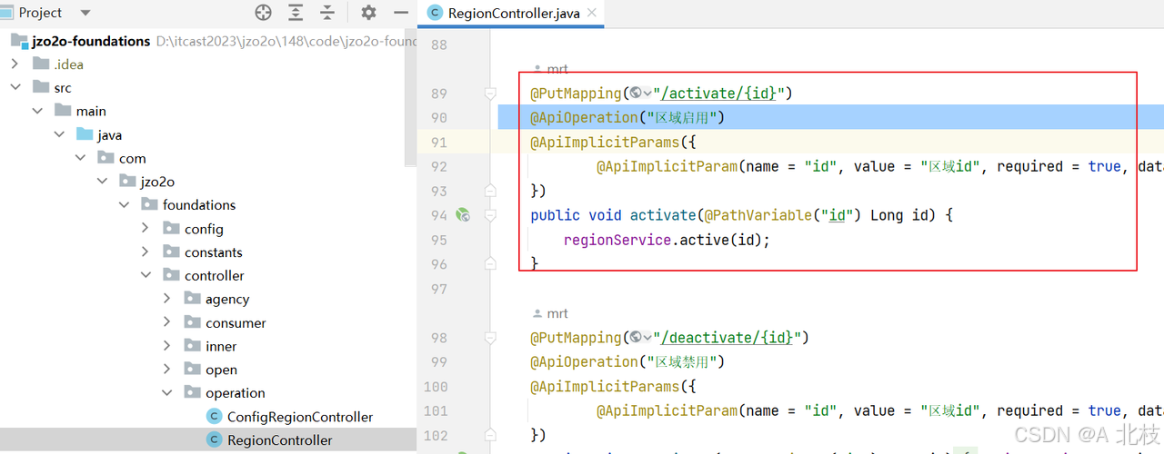Image resolution: width=1164 pixels, height=454 pixels.
Task: Fold the activate method at line 94
Action: coord(490,215)
